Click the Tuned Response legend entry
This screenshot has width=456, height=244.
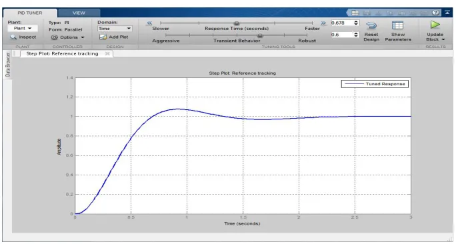point(375,84)
